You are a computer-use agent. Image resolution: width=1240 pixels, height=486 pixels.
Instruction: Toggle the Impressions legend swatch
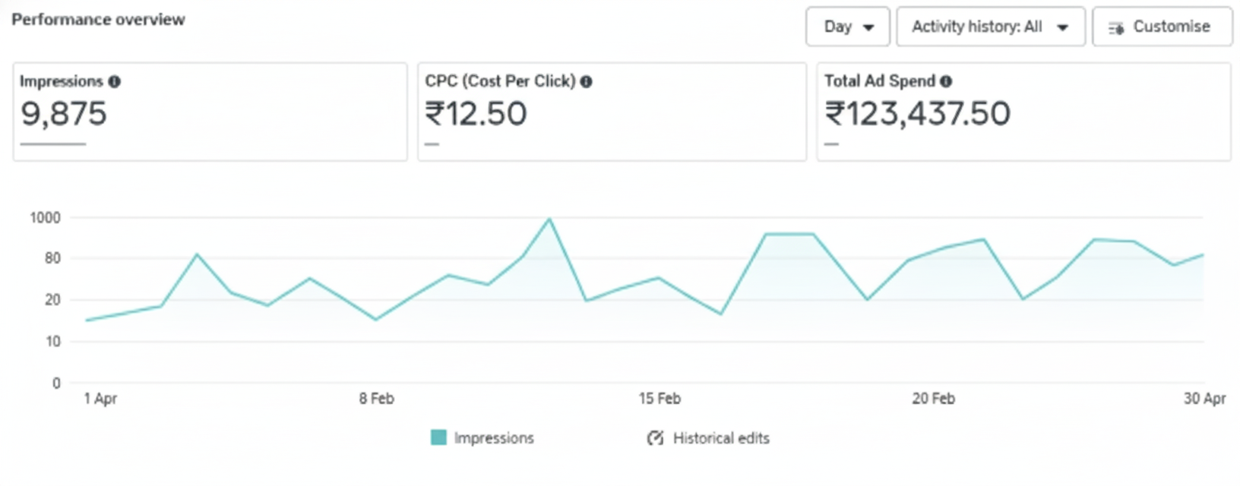[438, 437]
